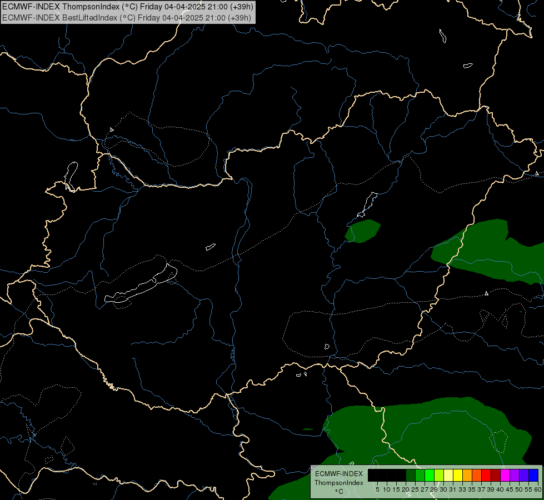Click legend tick label 20
This screenshot has height=500, width=544.
(406, 489)
